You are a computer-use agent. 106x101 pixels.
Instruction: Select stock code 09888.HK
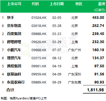(39, 34)
